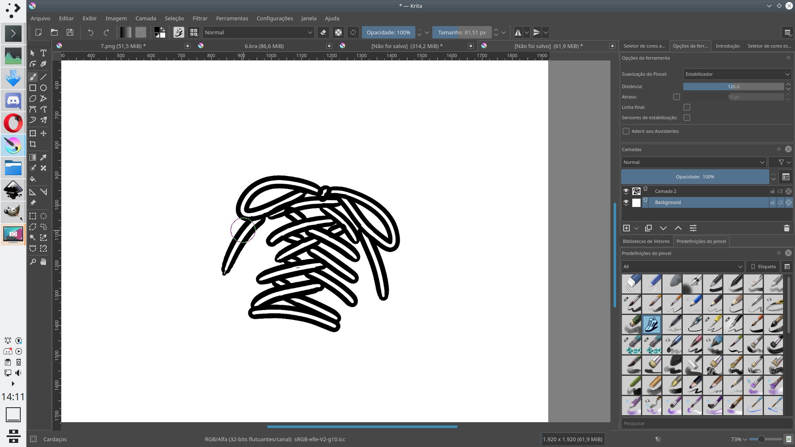This screenshot has width=795, height=447.
Task: Select the Text tool
Action: tap(43, 53)
